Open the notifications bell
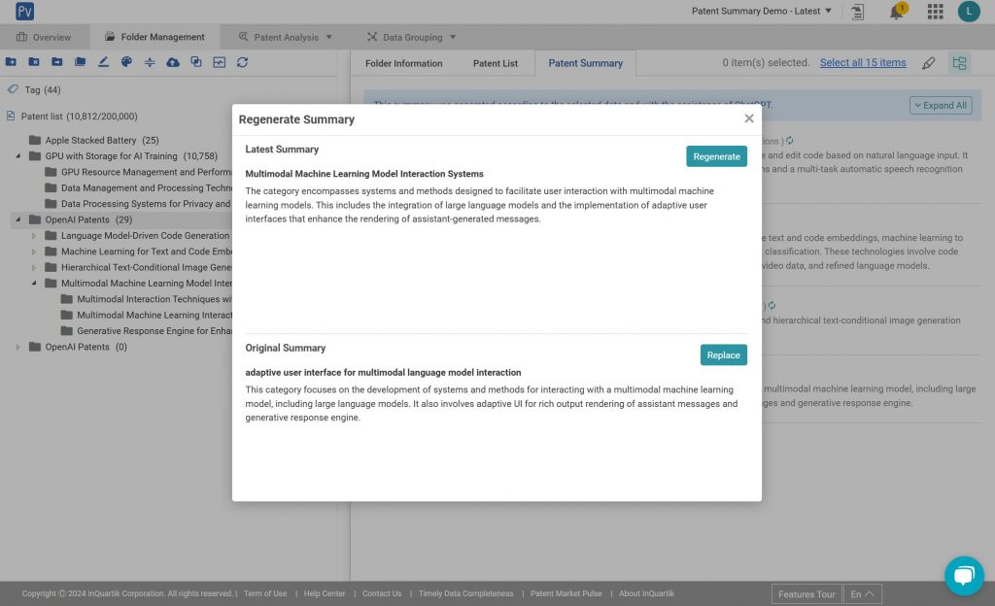The height and width of the screenshot is (606, 995). pos(897,12)
